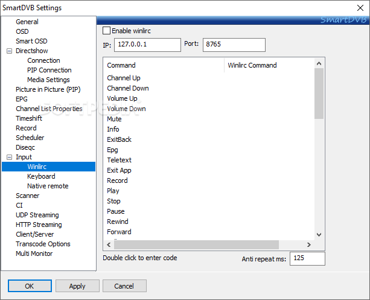Select Scanner settings
370x300 pixels.
pyautogui.click(x=27, y=196)
